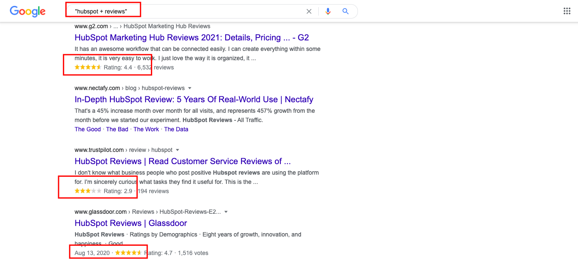This screenshot has height=263, width=578.
Task: Click the www.g2.com breadcrumb URL
Action: pos(142,26)
